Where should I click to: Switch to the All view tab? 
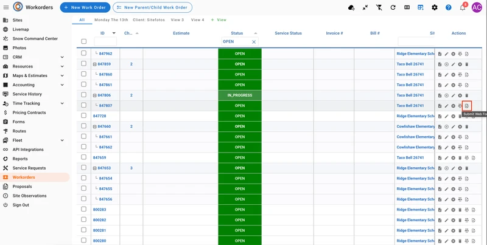[82, 20]
